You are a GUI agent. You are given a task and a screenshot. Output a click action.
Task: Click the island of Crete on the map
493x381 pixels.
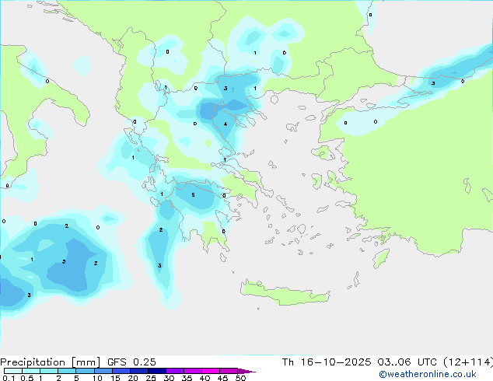point(285,293)
